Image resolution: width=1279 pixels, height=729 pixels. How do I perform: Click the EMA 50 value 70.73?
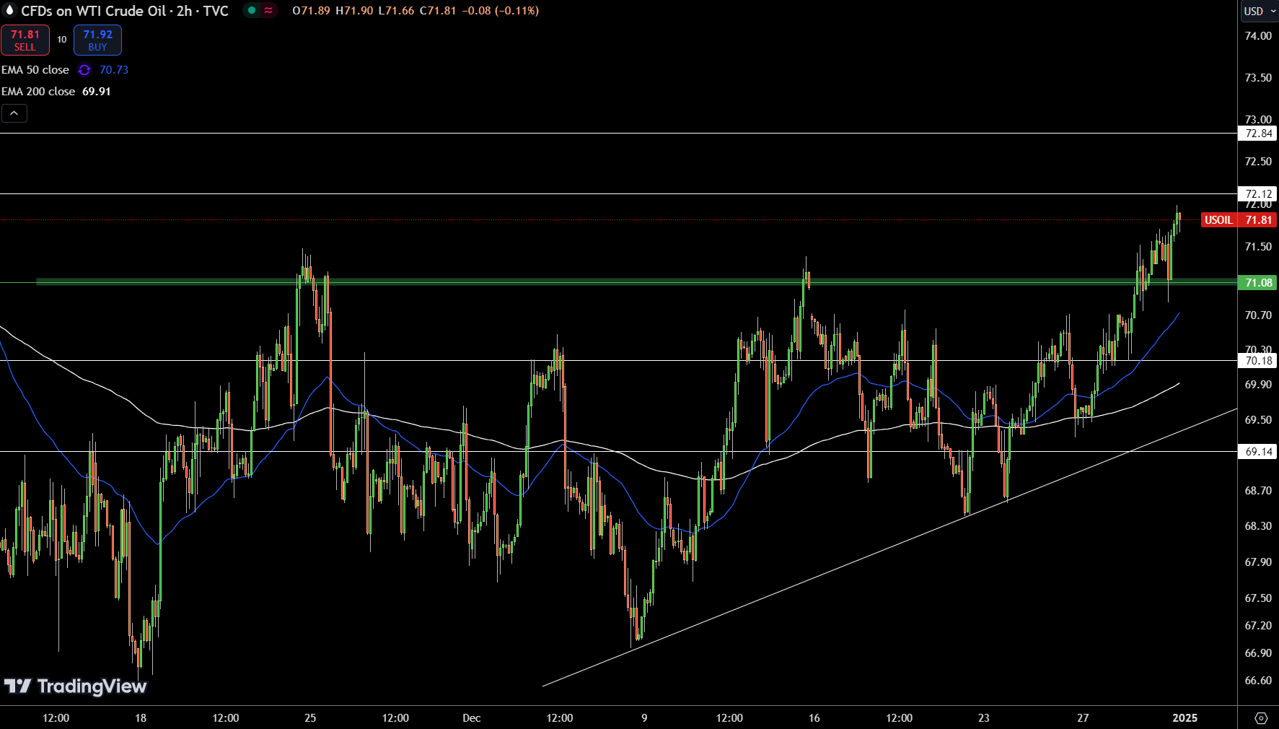pyautogui.click(x=114, y=70)
